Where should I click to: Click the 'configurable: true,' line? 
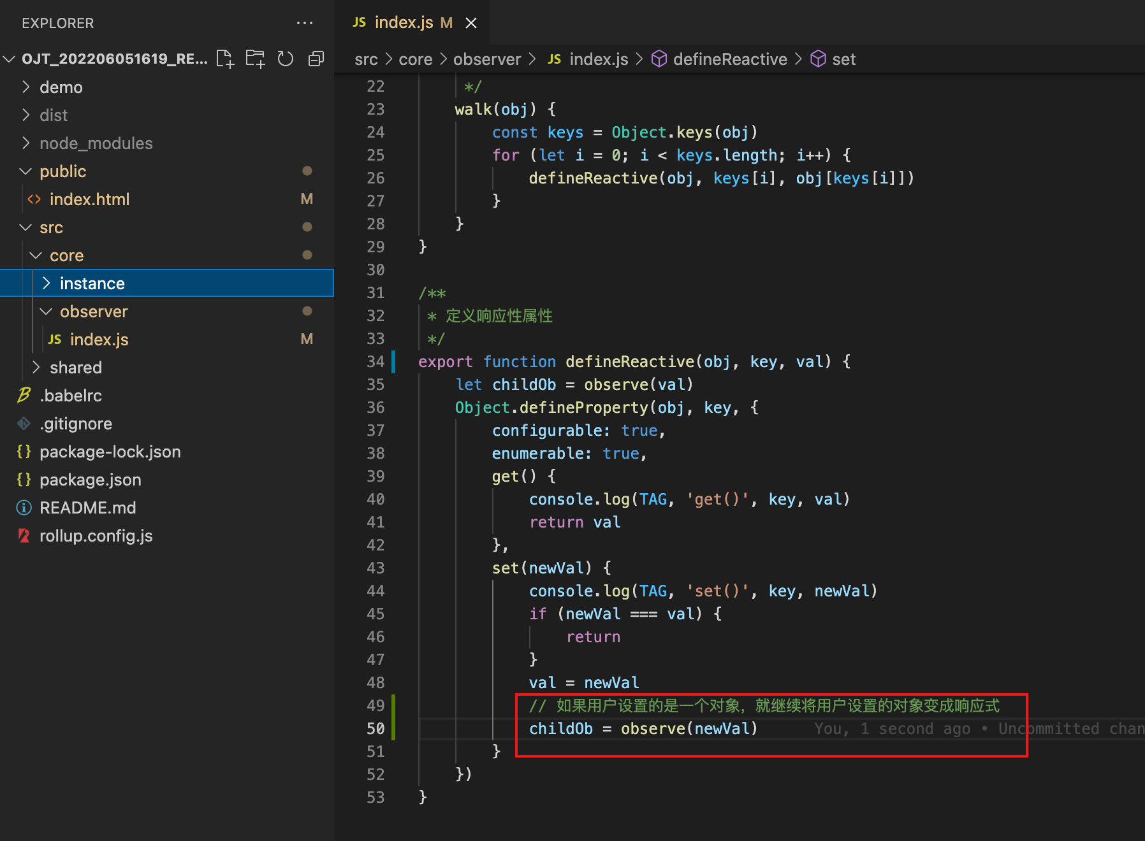tap(579, 431)
